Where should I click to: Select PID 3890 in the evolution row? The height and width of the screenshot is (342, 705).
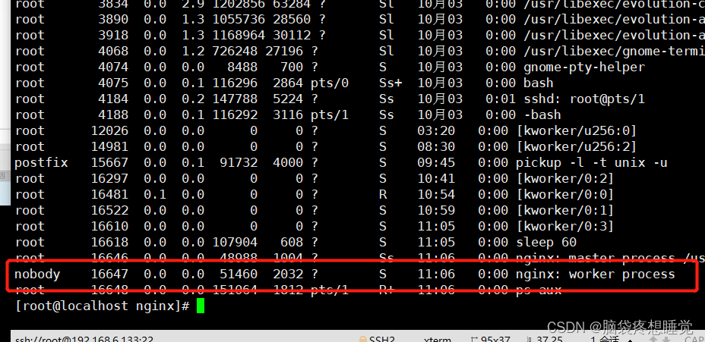pyautogui.click(x=113, y=19)
